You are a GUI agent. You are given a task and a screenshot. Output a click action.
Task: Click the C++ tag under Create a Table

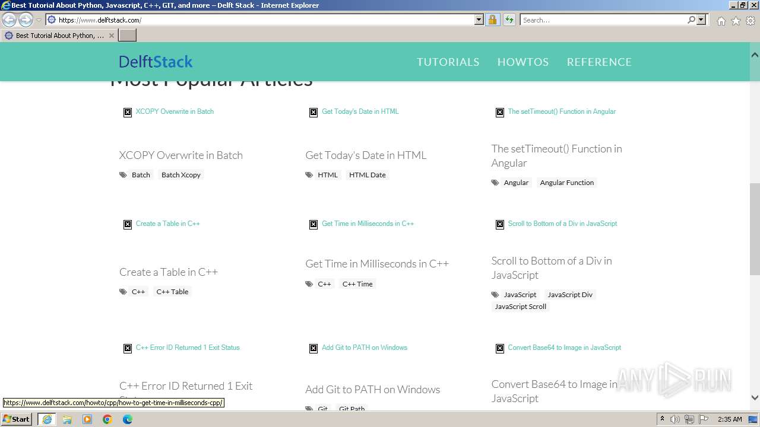click(138, 292)
